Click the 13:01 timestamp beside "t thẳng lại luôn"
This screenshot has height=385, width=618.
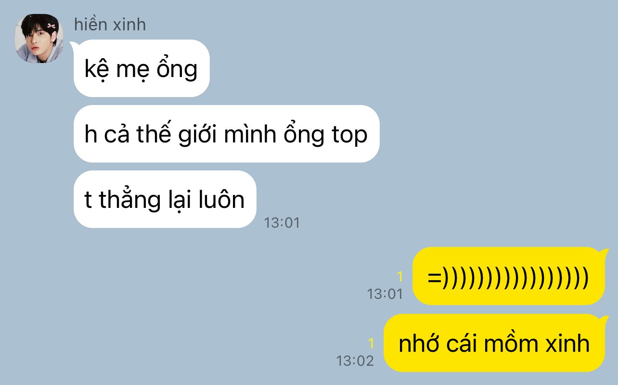282,223
